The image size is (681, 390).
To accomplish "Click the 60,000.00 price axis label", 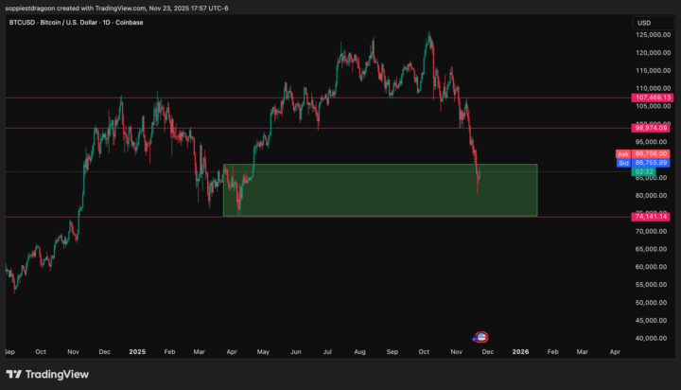I will click(651, 267).
